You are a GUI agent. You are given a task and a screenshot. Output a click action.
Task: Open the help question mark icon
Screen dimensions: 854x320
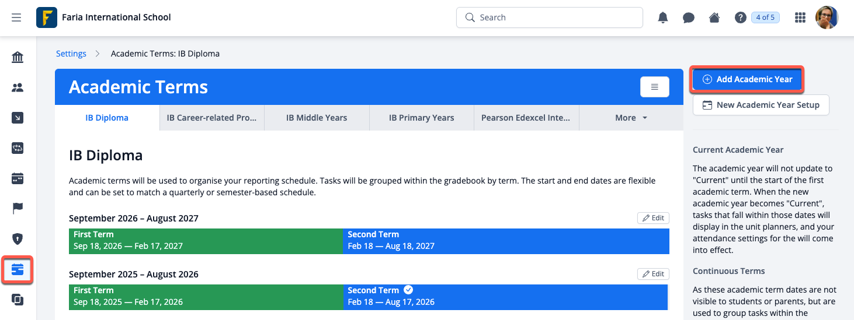(741, 17)
